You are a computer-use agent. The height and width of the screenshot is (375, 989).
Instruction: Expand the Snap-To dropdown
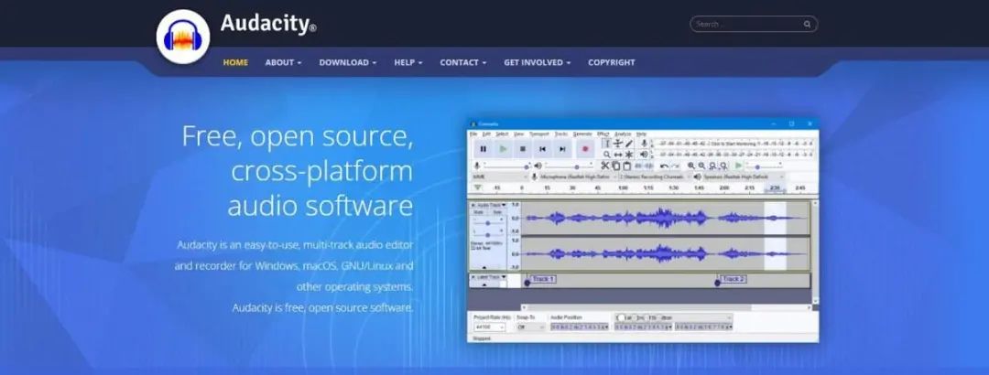coord(531,327)
